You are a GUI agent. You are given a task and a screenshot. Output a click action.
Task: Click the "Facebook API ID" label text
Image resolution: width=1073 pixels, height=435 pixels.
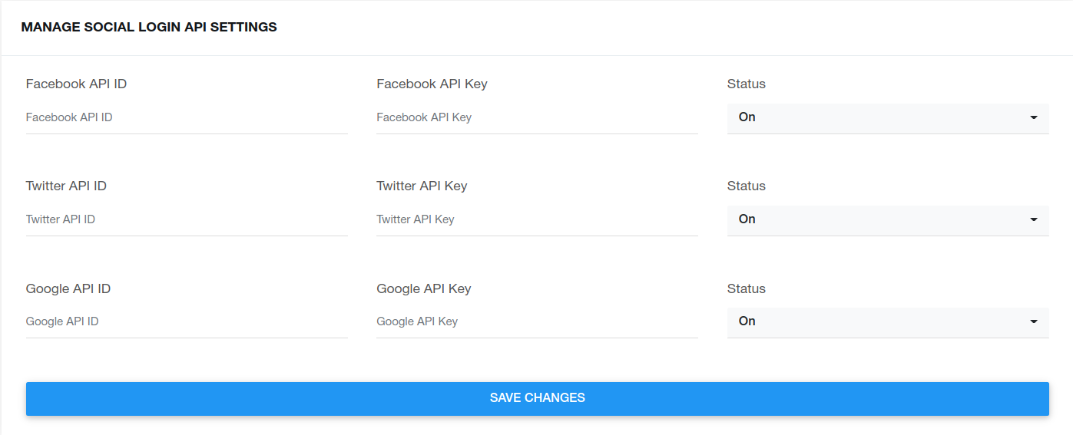tap(76, 84)
